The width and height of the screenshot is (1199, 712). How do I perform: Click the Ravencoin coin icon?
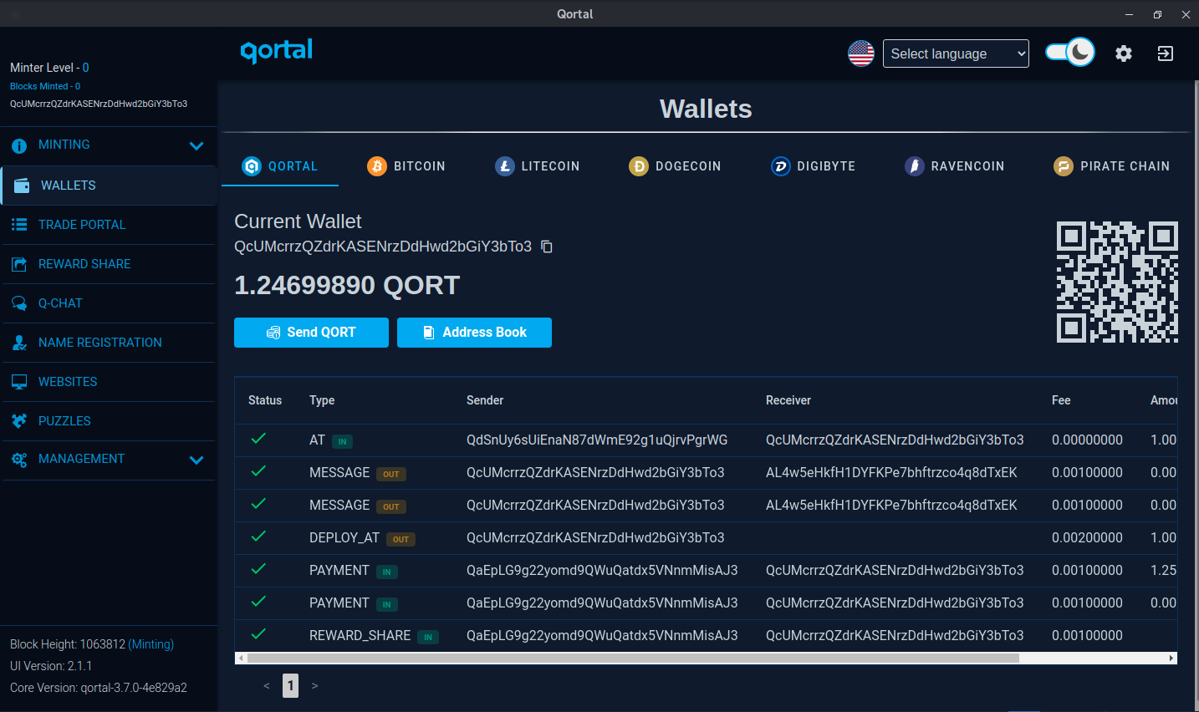click(915, 166)
